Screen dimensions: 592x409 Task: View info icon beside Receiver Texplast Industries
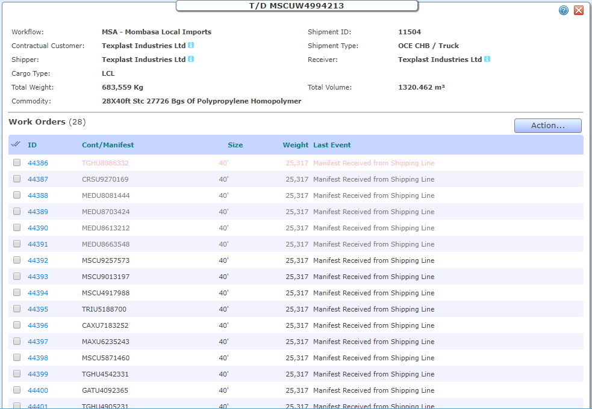click(x=486, y=60)
